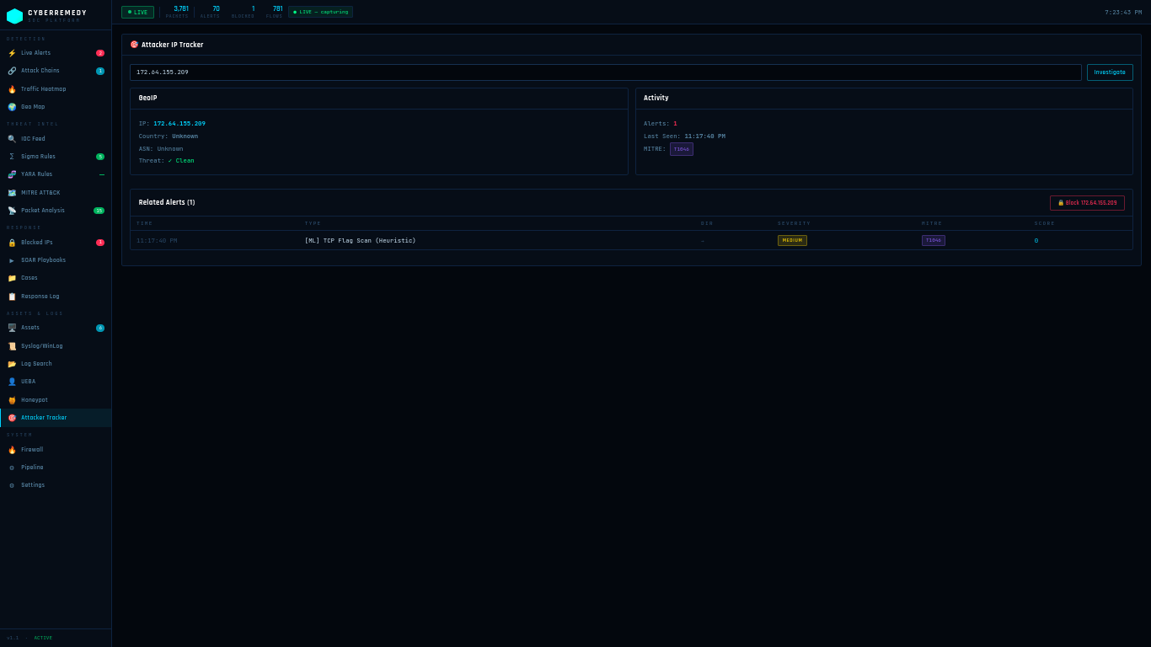Click the 3,781 packets counter
1151x647 pixels.
point(178,12)
